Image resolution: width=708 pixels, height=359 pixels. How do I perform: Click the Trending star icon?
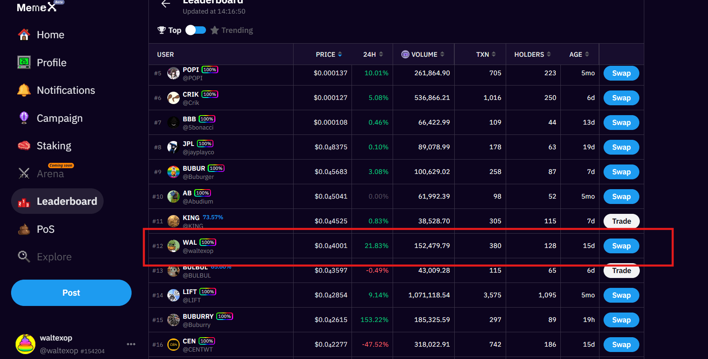pos(215,30)
